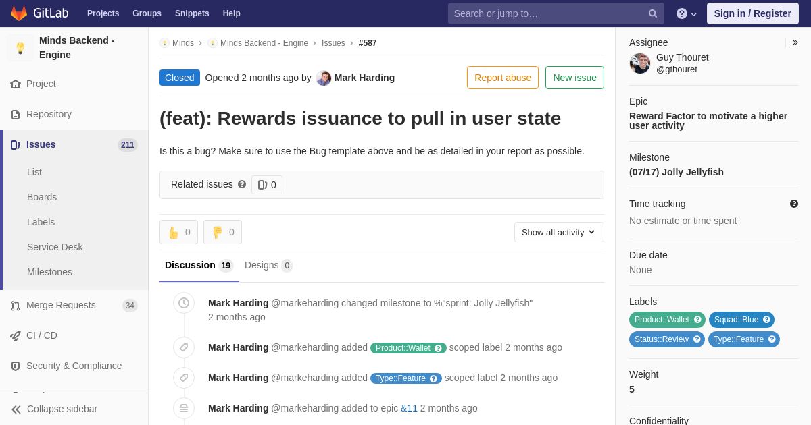The image size is (811, 425).
Task: Click the Repository document icon
Action: pos(16,115)
